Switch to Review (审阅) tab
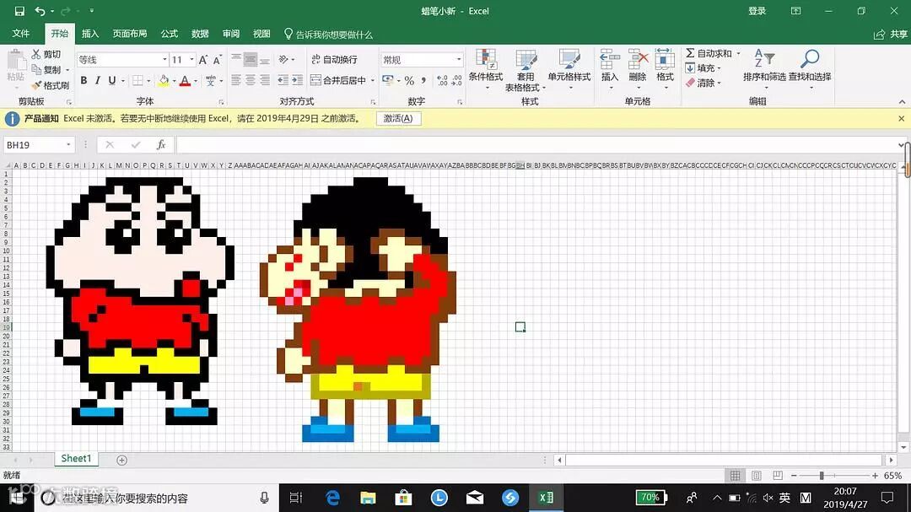This screenshot has height=512, width=911. (x=230, y=34)
